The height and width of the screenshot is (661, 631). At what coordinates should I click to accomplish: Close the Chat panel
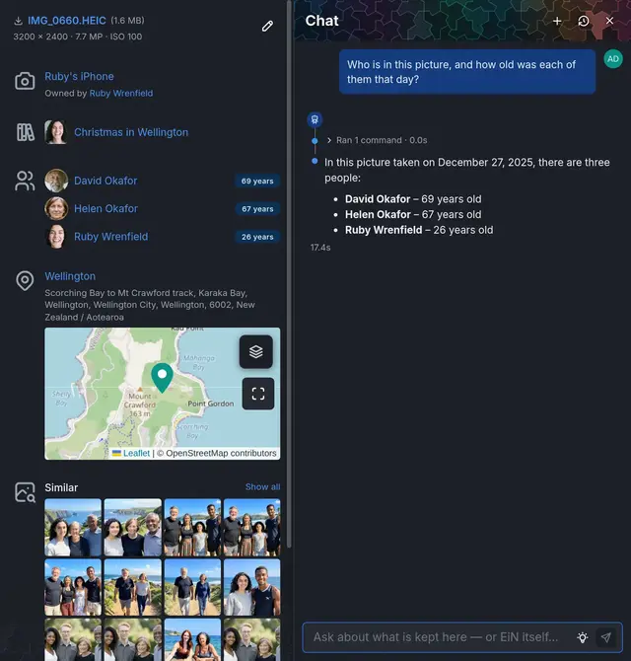coord(609,21)
